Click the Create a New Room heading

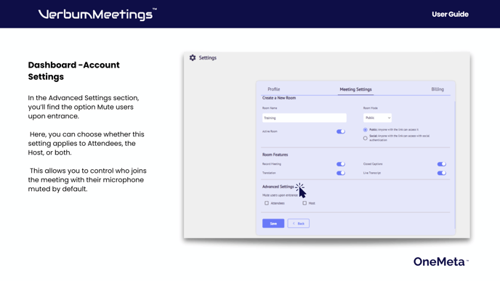coord(279,98)
